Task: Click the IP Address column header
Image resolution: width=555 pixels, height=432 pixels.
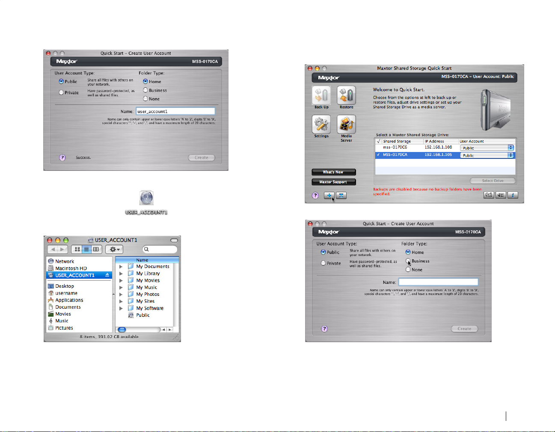Action: [441, 141]
